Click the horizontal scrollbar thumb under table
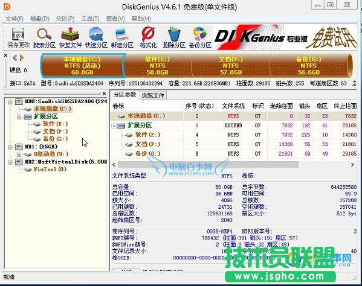This screenshot has width=362, height=286. (x=208, y=165)
